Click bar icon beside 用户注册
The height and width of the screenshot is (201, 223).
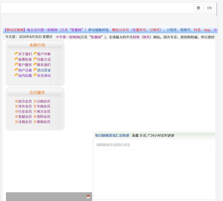pyautogui.click(x=16, y=69)
